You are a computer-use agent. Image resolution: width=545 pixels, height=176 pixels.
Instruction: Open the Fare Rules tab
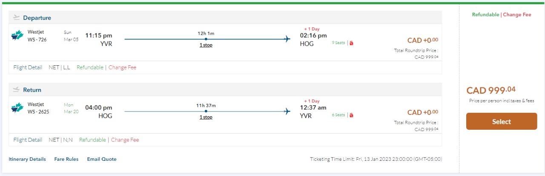(66, 159)
